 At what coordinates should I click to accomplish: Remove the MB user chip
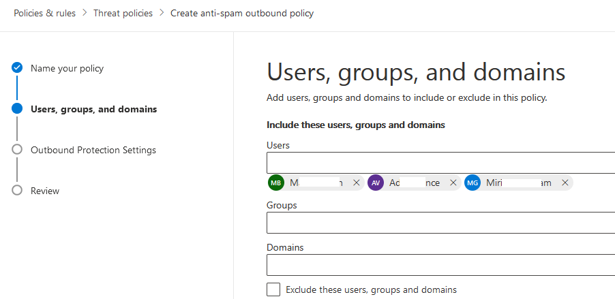click(x=356, y=183)
